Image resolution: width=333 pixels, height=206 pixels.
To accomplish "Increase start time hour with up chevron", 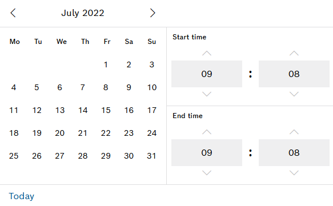I will tap(207, 53).
